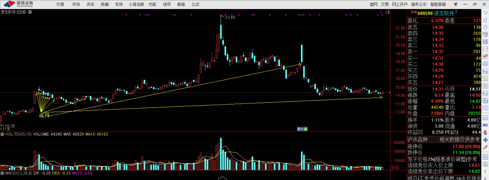Select the up arrow icon in right sidebar
The height and width of the screenshot is (180, 489).
point(485,20)
